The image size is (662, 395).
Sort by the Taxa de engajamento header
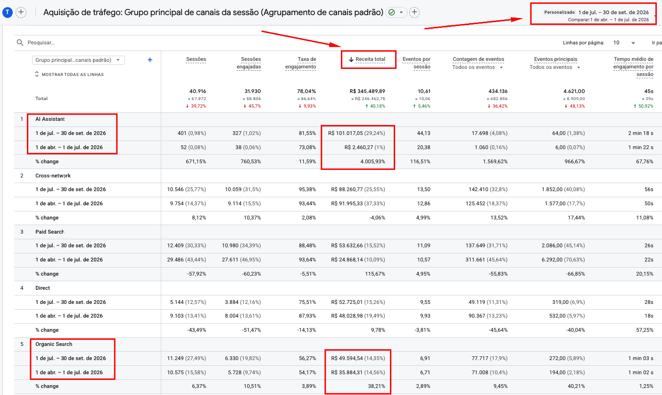(x=300, y=63)
